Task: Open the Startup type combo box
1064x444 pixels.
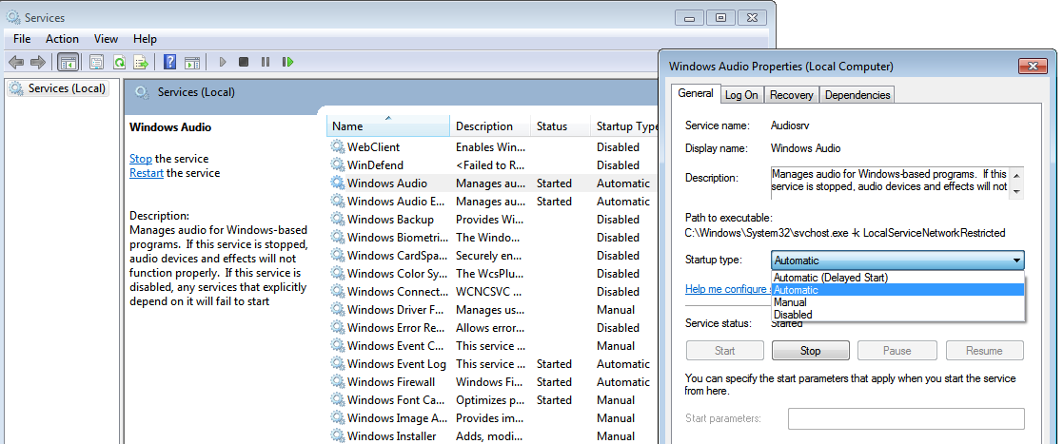Action: click(x=897, y=261)
